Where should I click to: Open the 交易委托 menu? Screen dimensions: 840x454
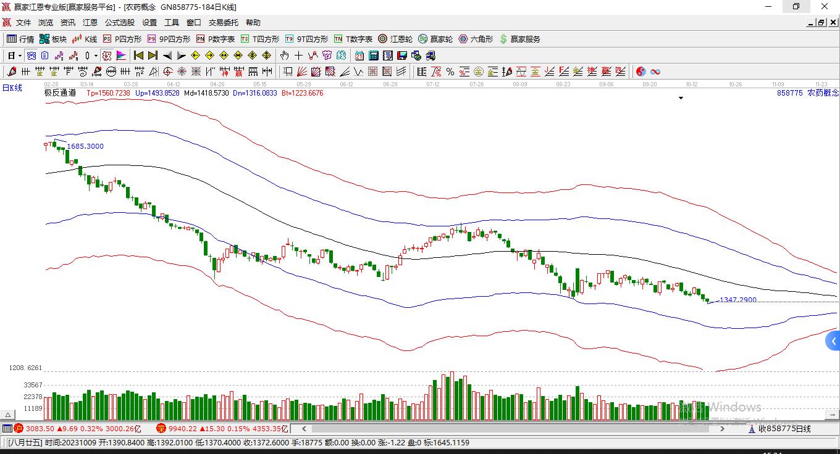click(x=224, y=22)
